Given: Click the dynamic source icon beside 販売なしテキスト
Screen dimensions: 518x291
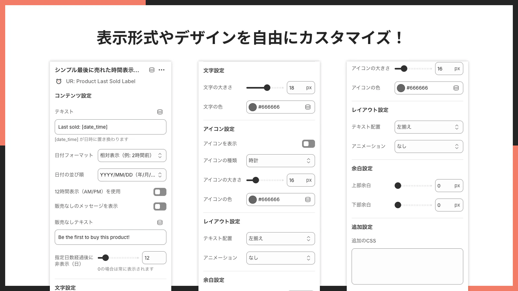Looking at the screenshot, I should tap(160, 222).
